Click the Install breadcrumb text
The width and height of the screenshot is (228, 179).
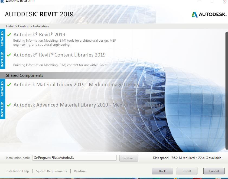coord(10,26)
